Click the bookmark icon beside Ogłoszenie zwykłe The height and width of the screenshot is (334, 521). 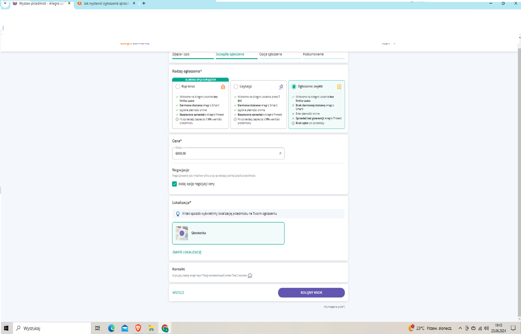[x=339, y=87]
